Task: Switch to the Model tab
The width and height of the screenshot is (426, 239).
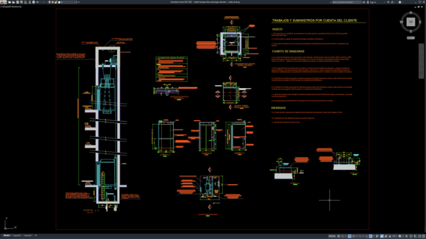Action: coord(7,236)
